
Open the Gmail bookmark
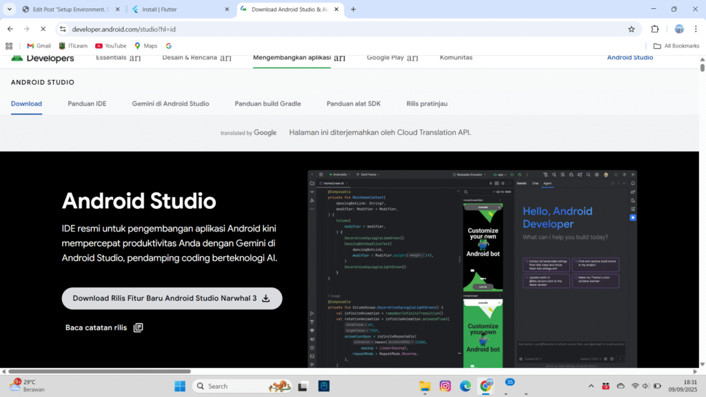[39, 45]
